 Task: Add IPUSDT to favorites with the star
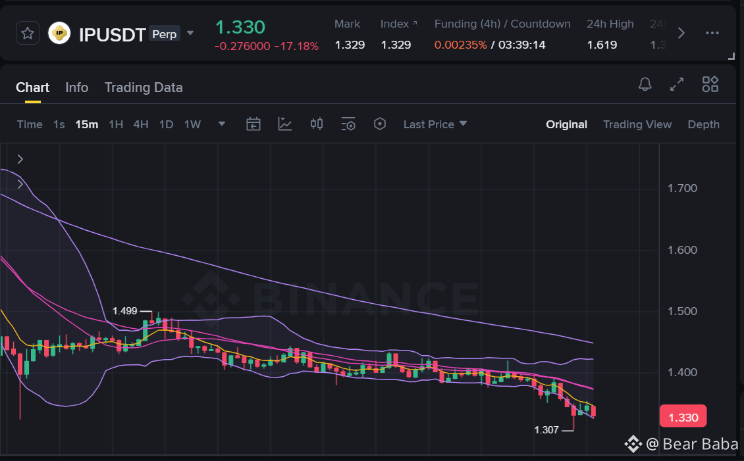[28, 34]
